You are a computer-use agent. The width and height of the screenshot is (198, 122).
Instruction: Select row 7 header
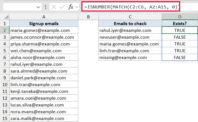click(5, 64)
